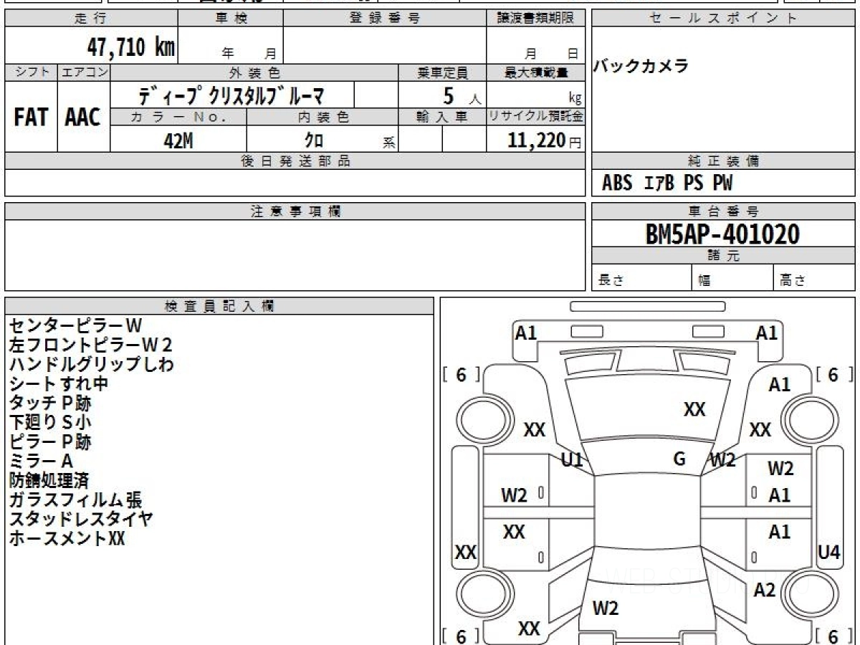This screenshot has width=860, height=645.
Task: Click the 注意事項欄 section header
Action: click(295, 211)
